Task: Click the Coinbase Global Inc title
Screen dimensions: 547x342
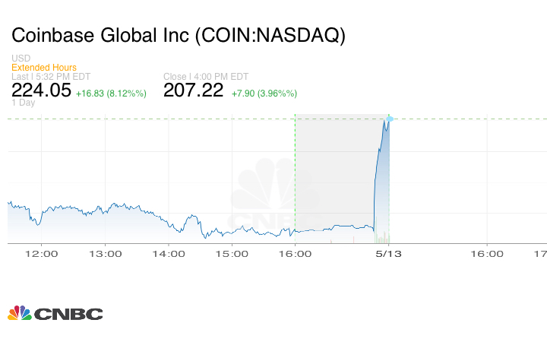Action: 178,36
